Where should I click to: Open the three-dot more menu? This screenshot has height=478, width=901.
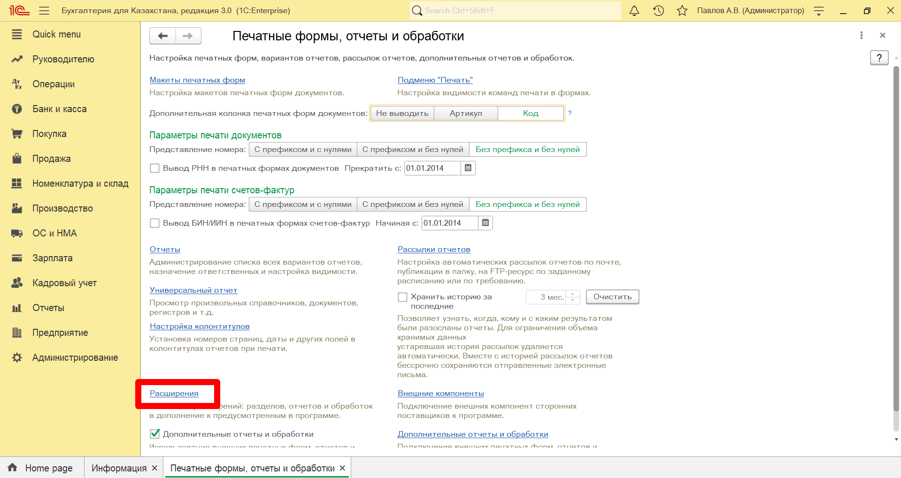(x=861, y=35)
